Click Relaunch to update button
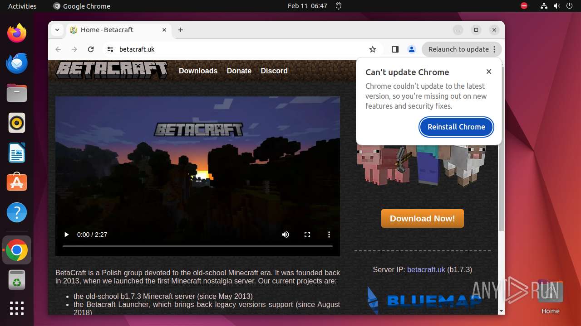The height and width of the screenshot is (326, 581). coord(462,49)
